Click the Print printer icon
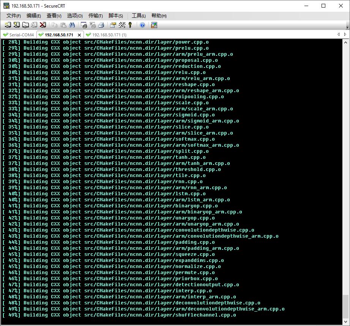350x326 pixels. (101, 25)
